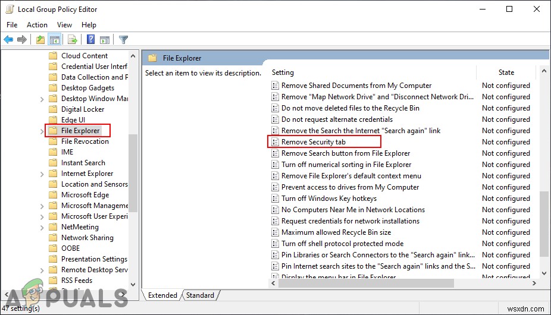Click the tree pane scroll down arrow
The height and width of the screenshot is (315, 551).
[x=133, y=285]
